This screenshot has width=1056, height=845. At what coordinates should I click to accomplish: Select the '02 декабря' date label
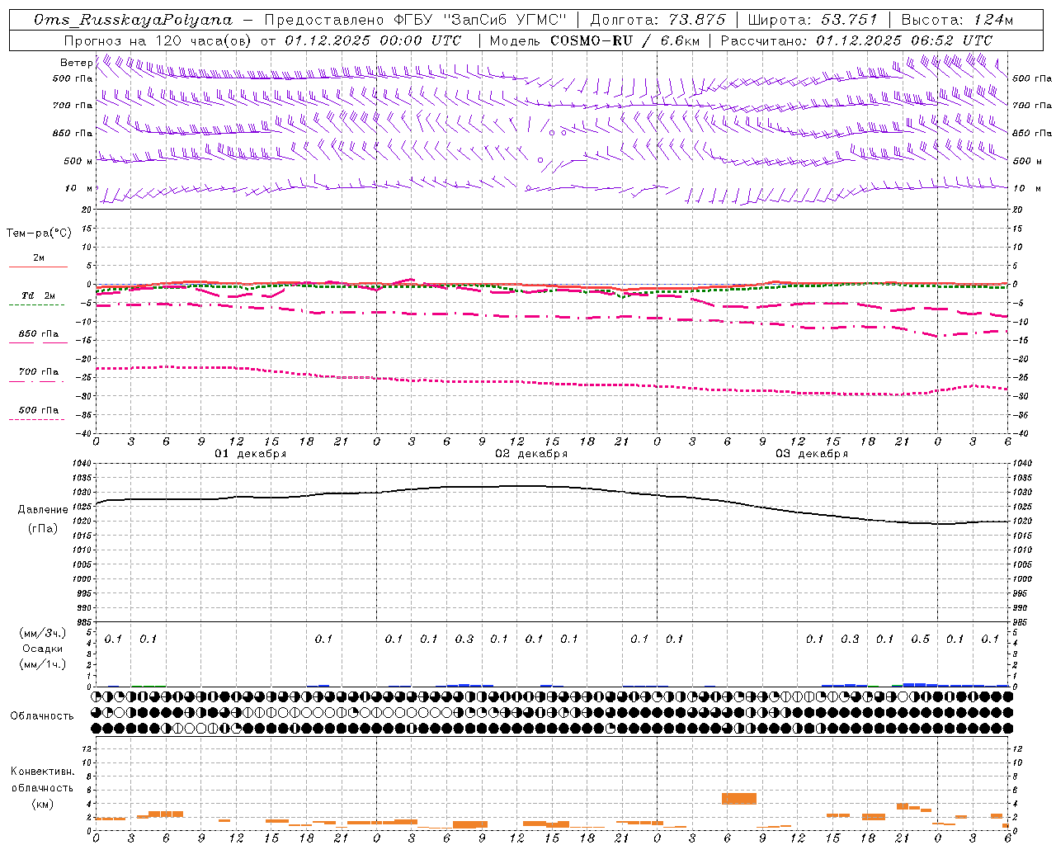[x=531, y=454]
